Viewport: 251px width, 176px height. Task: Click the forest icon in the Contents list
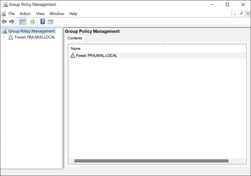tap(73, 55)
